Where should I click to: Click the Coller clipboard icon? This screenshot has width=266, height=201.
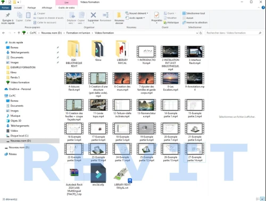(28, 15)
